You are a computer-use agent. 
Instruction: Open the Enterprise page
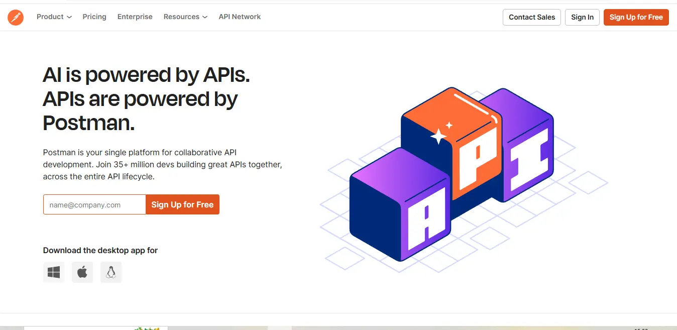coord(135,17)
